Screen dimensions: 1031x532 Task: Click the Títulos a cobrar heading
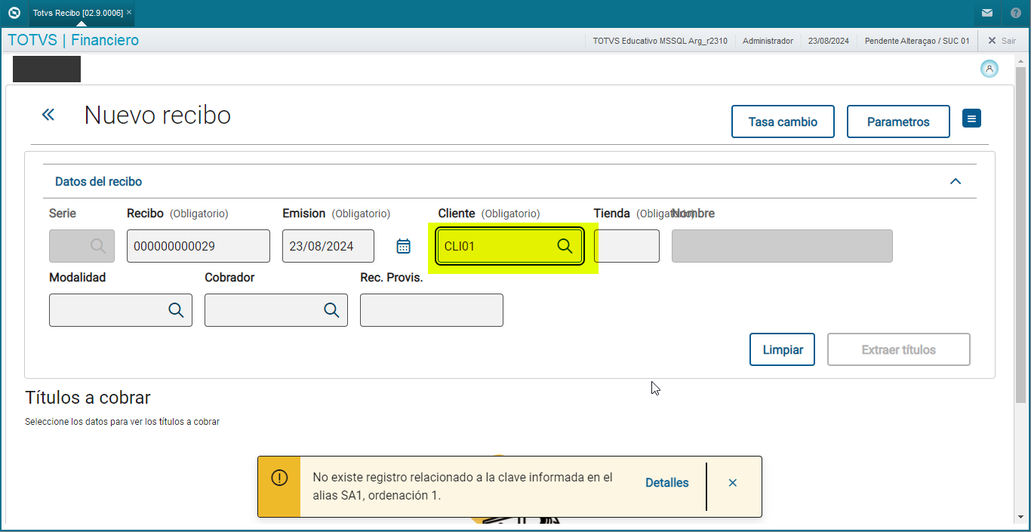point(88,398)
